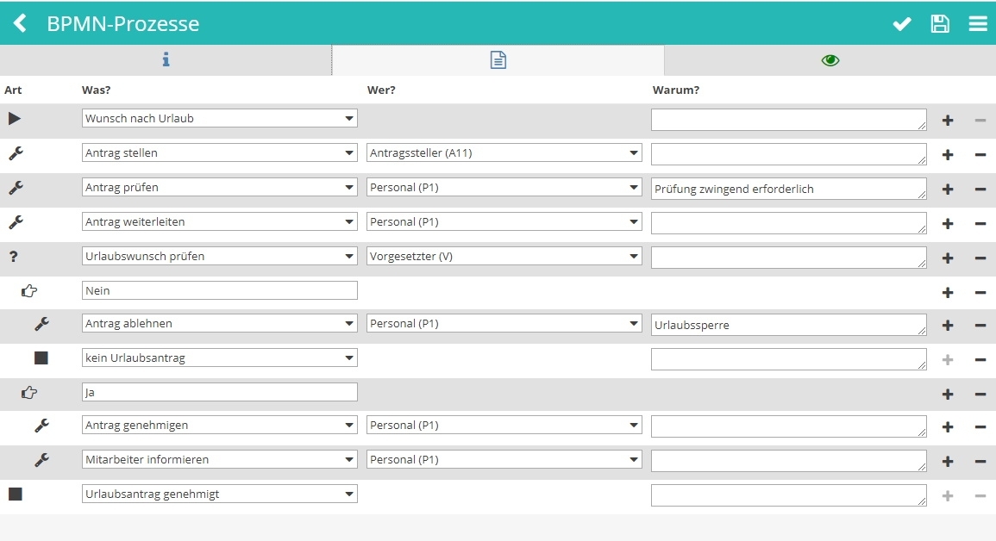Open the Antrag weiterleiten dropdown
The height and width of the screenshot is (541, 996).
[x=220, y=222]
